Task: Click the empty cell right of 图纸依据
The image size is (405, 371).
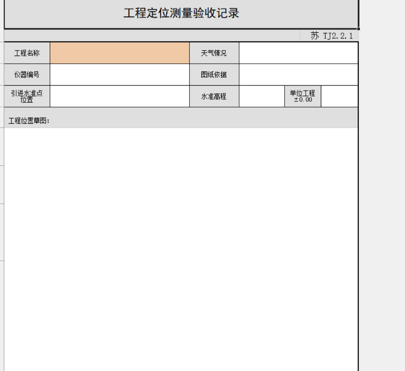Action: click(x=299, y=75)
